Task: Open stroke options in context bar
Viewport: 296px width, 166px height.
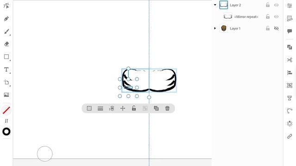Action: [100, 108]
